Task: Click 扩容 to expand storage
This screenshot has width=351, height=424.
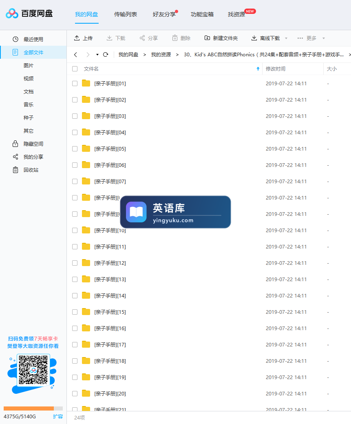Action: [x=58, y=416]
